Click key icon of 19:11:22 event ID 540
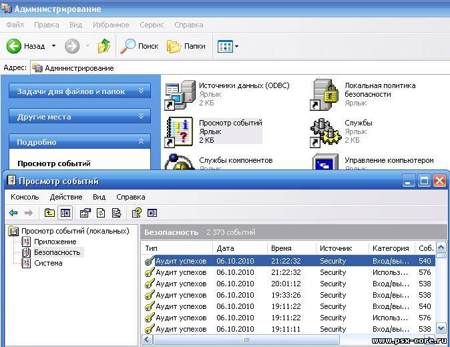 pos(150,306)
